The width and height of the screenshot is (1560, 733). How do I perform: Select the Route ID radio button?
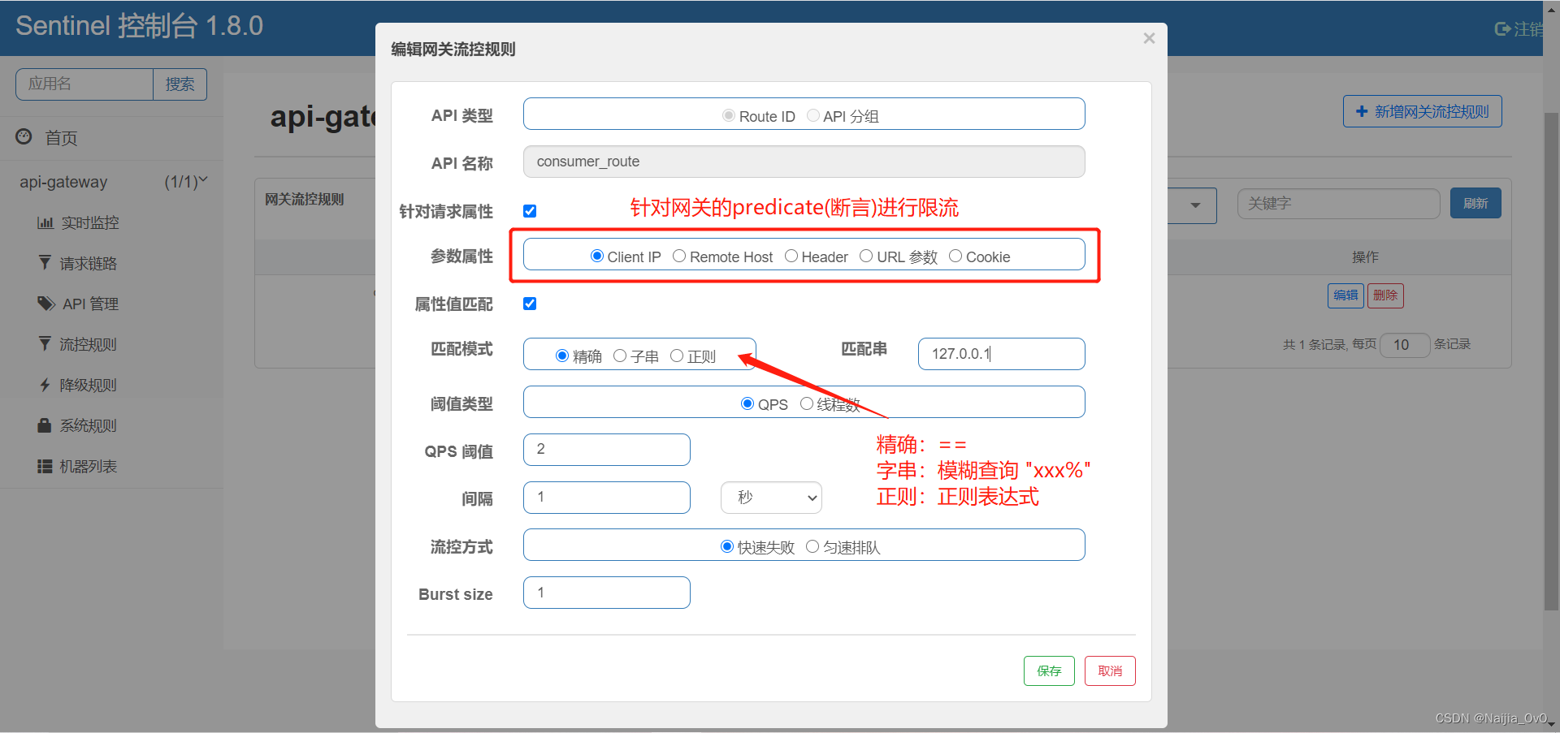click(729, 115)
